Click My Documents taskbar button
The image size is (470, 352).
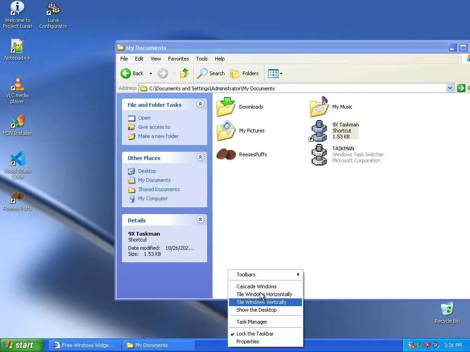[x=158, y=345]
